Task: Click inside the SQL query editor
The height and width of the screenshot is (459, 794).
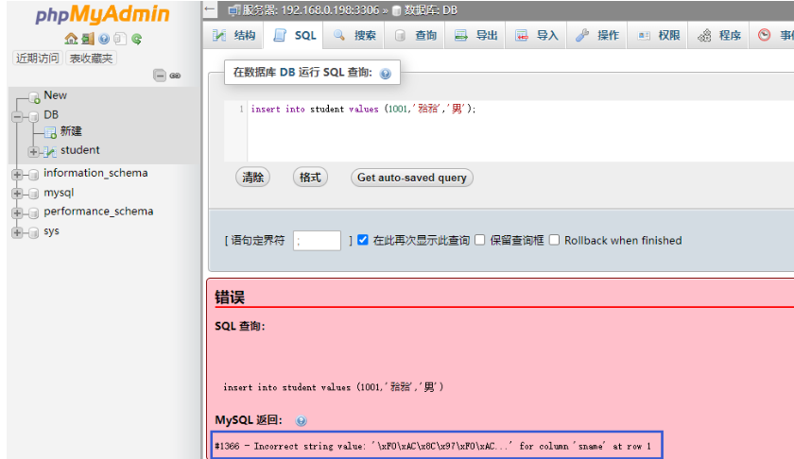Action: tap(521, 130)
